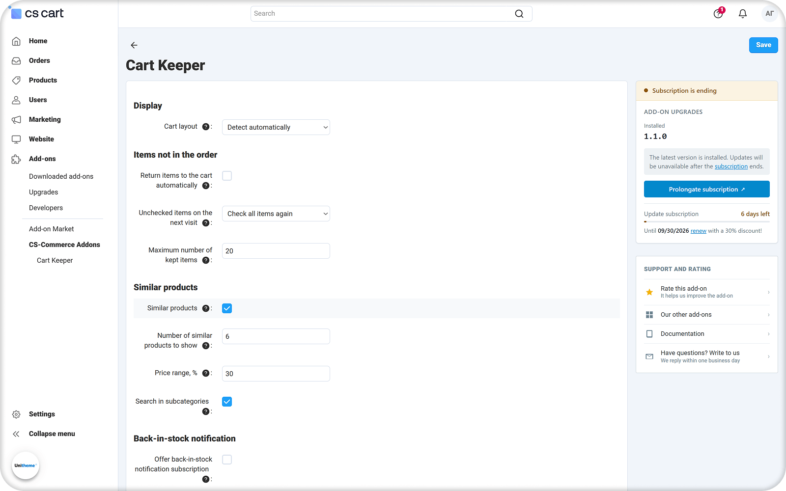Image resolution: width=786 pixels, height=491 pixels.
Task: Click the star icon beside Rate this add-on
Action: pyautogui.click(x=649, y=292)
